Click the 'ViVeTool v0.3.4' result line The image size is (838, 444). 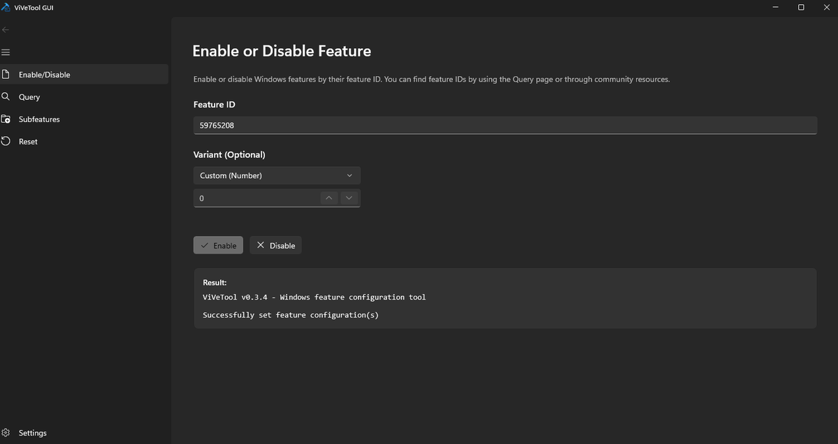click(315, 297)
